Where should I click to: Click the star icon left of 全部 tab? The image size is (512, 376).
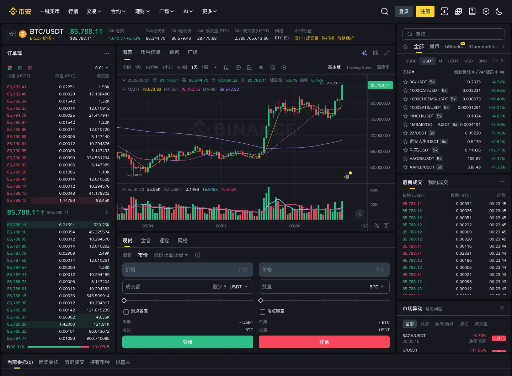(x=405, y=46)
